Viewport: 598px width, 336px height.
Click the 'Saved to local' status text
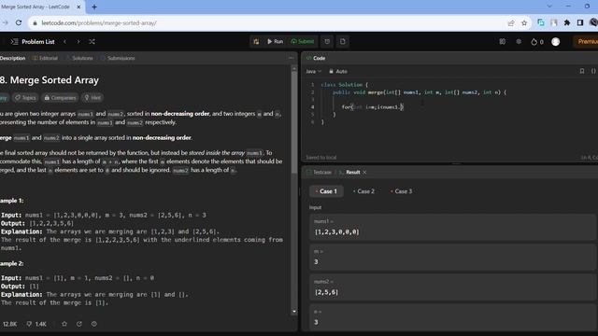coord(321,158)
